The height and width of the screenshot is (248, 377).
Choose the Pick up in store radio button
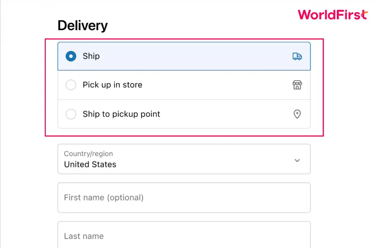[71, 85]
